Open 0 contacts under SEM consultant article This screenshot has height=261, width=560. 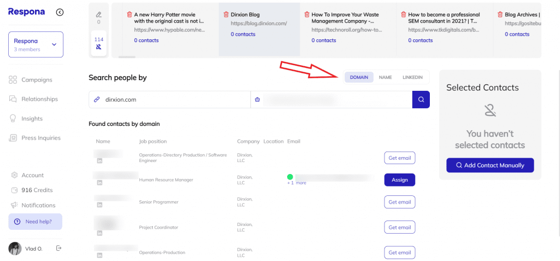pos(421,40)
